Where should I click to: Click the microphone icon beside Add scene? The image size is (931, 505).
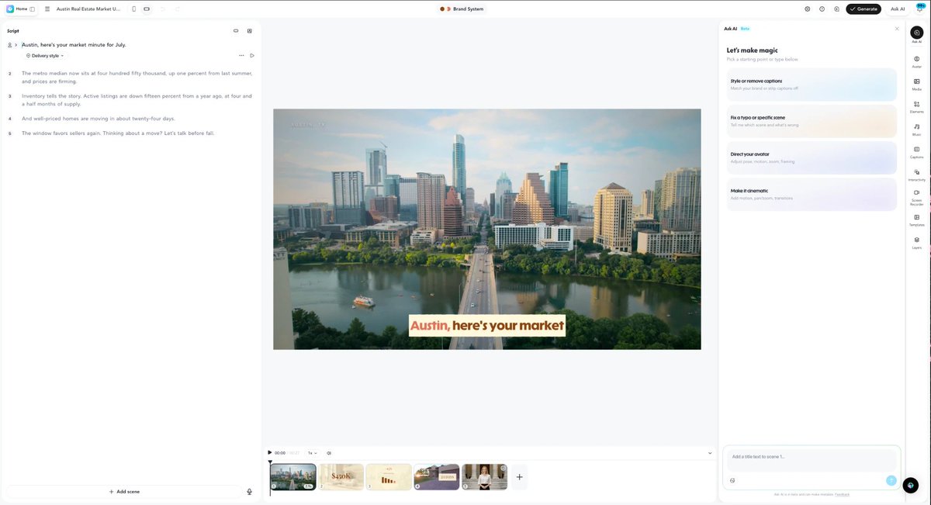tap(250, 491)
